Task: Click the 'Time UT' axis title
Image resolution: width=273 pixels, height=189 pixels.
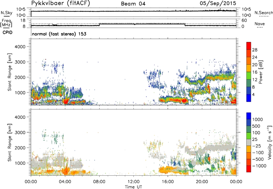Action: pyautogui.click(x=133, y=187)
